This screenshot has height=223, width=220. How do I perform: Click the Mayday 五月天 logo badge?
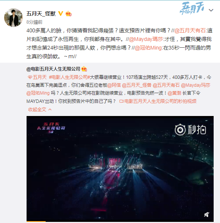tap(192, 8)
